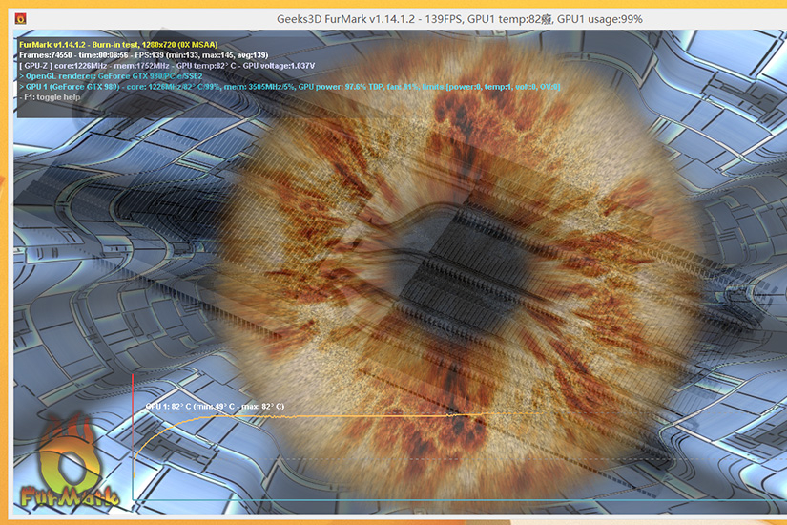Click the '[ GPU-Z ] core:1226MHz' line
This screenshot has height=525, width=787.
(x=167, y=65)
